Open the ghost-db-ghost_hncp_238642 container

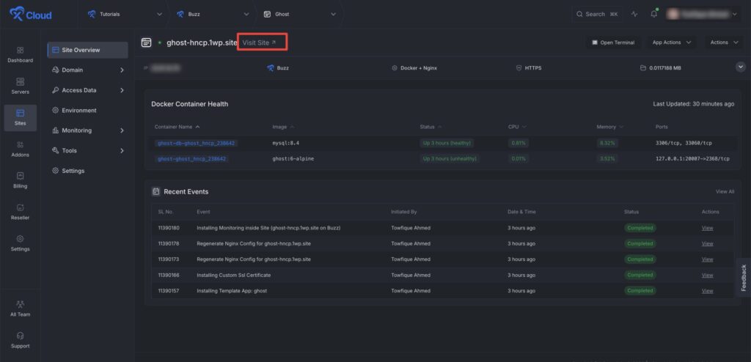click(x=197, y=143)
